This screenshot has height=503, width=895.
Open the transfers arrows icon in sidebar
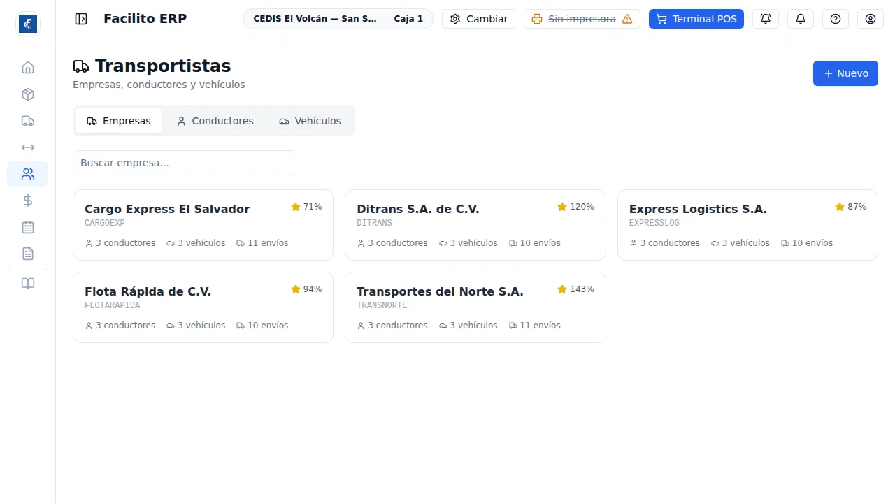pyautogui.click(x=28, y=147)
